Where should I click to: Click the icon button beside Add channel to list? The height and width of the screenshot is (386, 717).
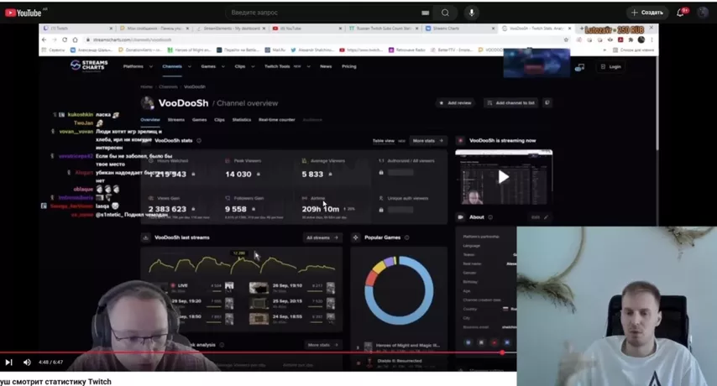coord(547,103)
